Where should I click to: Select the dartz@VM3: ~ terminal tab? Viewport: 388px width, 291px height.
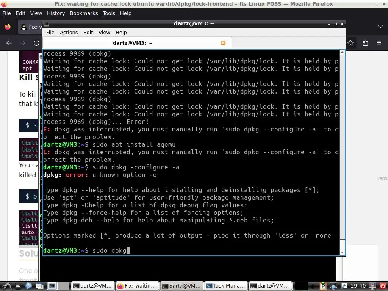tap(137, 43)
